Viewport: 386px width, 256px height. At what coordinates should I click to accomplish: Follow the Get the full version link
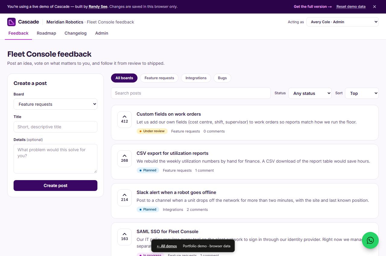pos(313,7)
